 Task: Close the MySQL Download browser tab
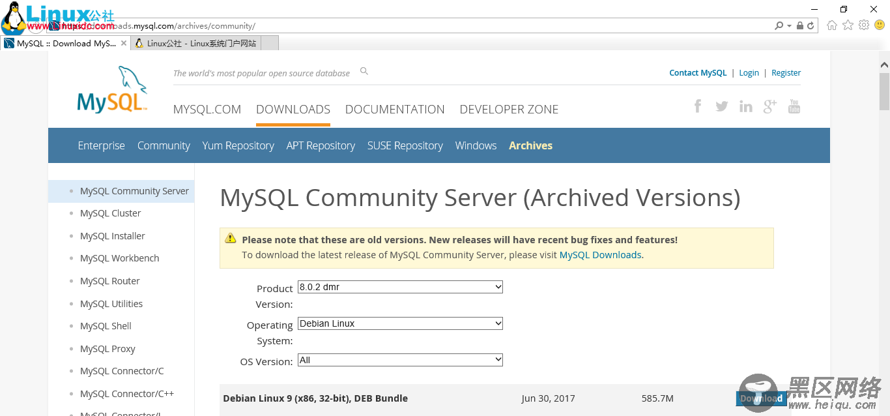pos(124,43)
